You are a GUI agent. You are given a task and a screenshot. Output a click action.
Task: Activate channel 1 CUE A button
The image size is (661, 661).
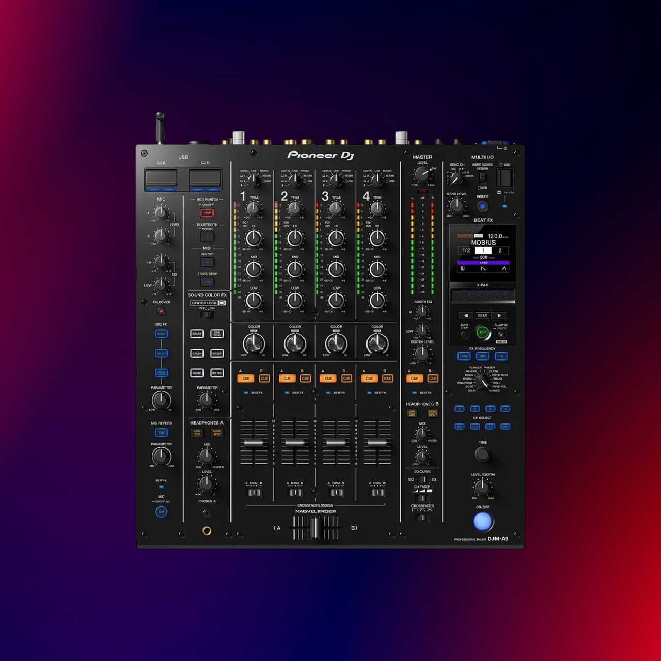[245, 379]
